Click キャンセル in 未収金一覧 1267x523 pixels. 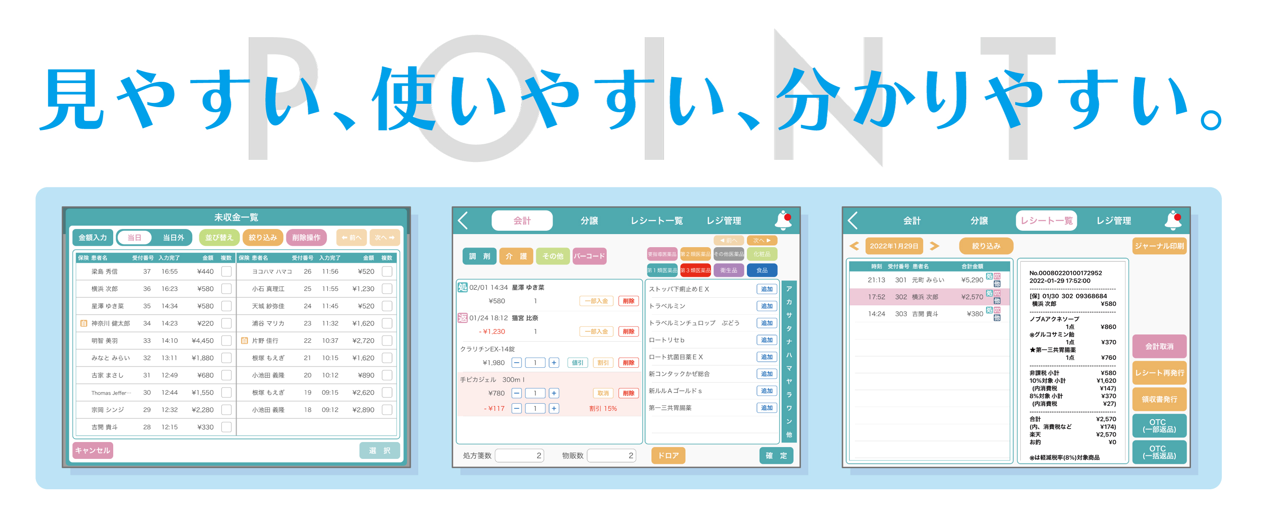(92, 450)
